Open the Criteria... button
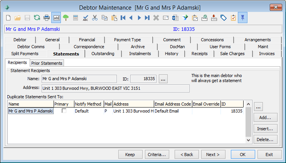 pos(157,155)
